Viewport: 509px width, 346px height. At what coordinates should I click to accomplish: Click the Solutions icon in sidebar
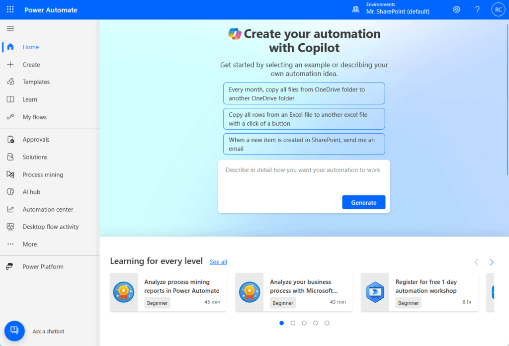pos(10,157)
